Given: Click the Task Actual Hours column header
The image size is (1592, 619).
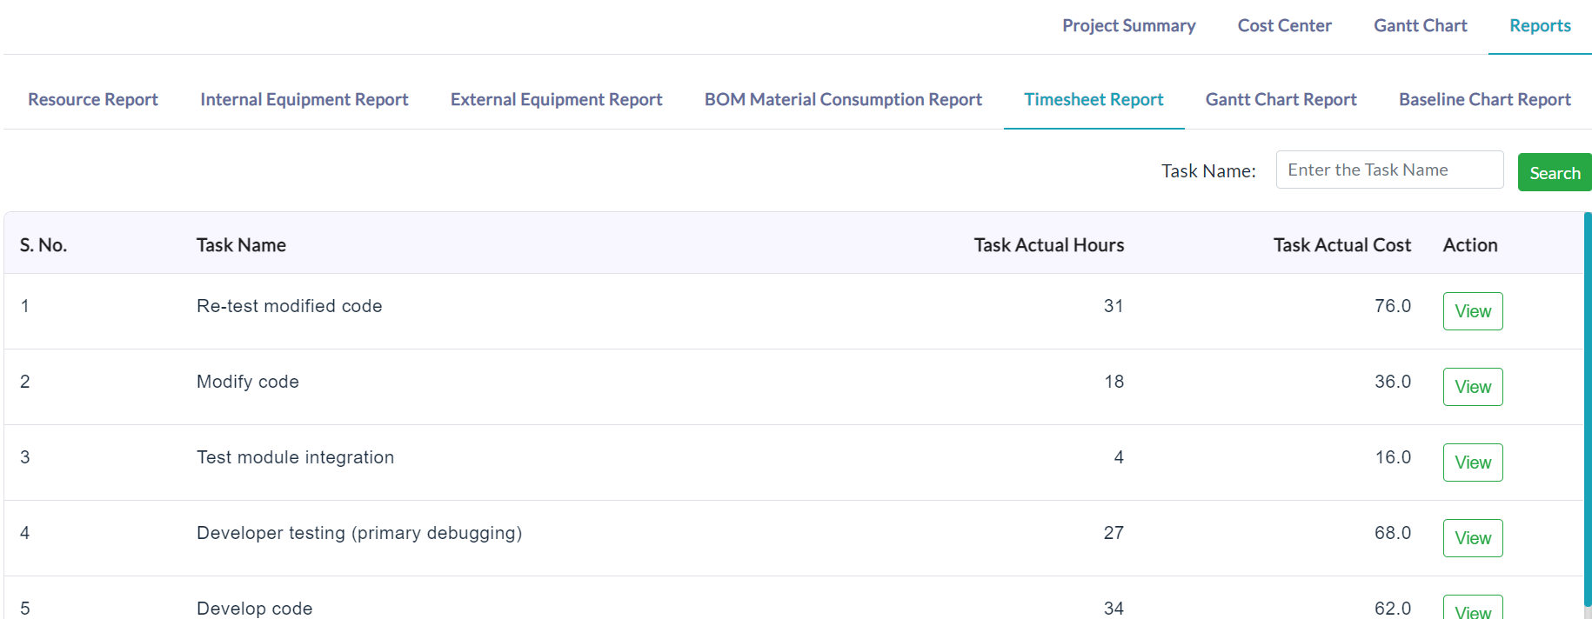Looking at the screenshot, I should click(x=1048, y=245).
